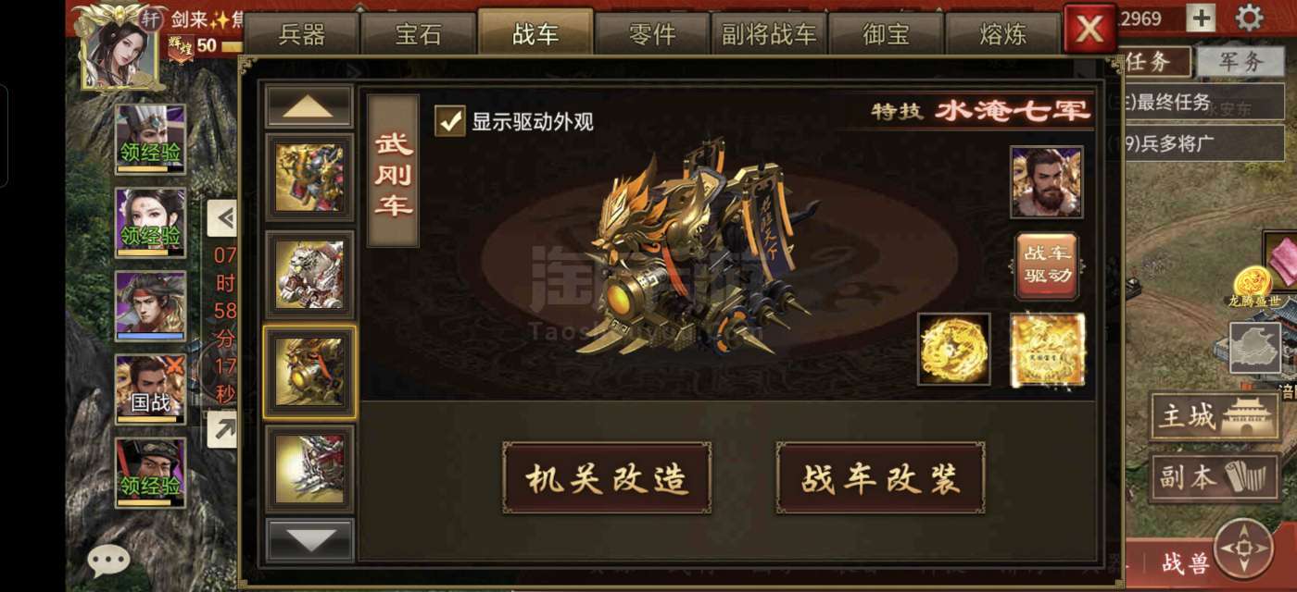Viewport: 1297px width, 592px height.
Task: Open the map region icon
Action: (1255, 348)
